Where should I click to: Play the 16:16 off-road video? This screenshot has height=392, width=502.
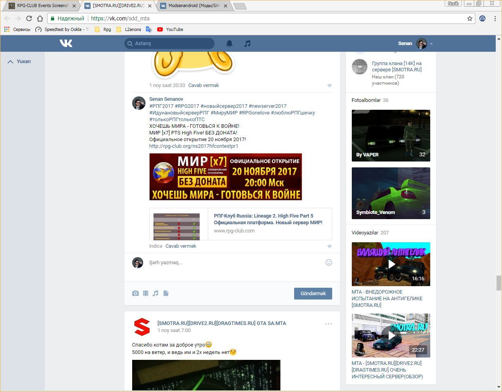click(x=391, y=264)
